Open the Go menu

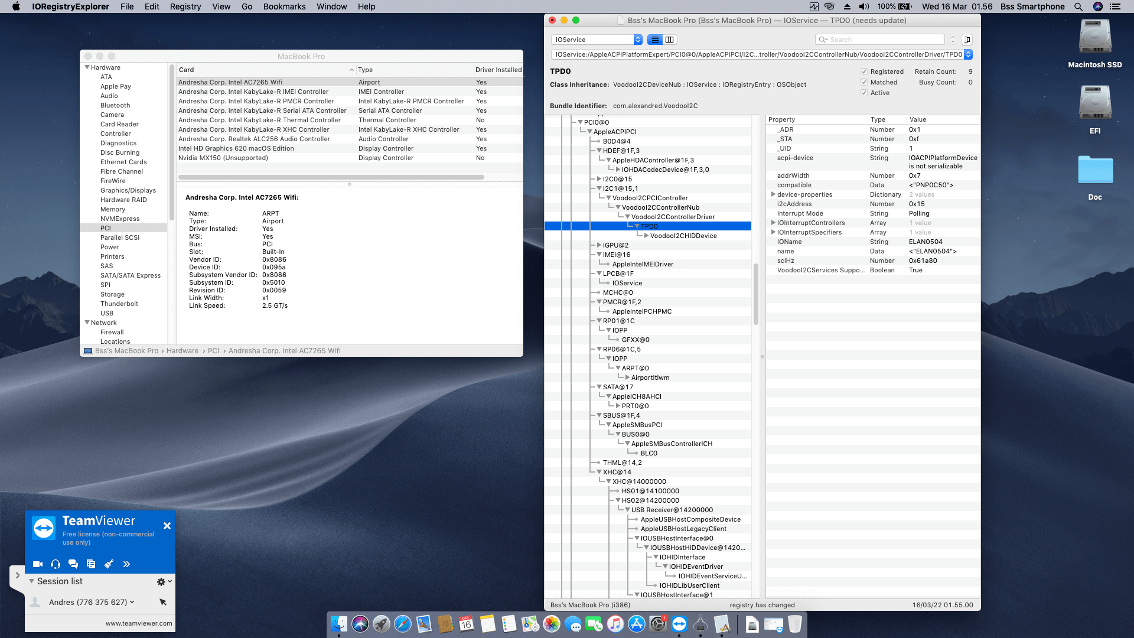pos(247,6)
